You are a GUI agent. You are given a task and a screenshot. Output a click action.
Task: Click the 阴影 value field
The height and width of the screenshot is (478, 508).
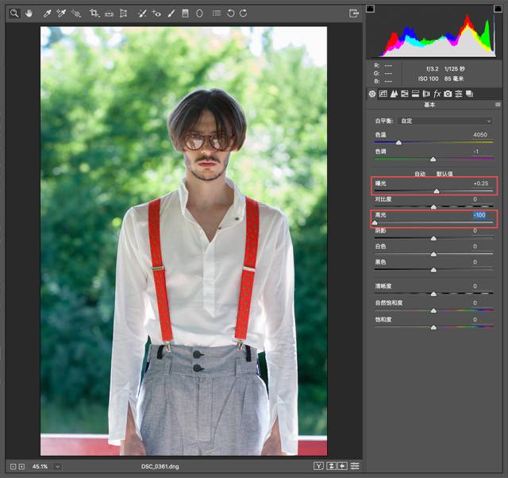coord(475,231)
